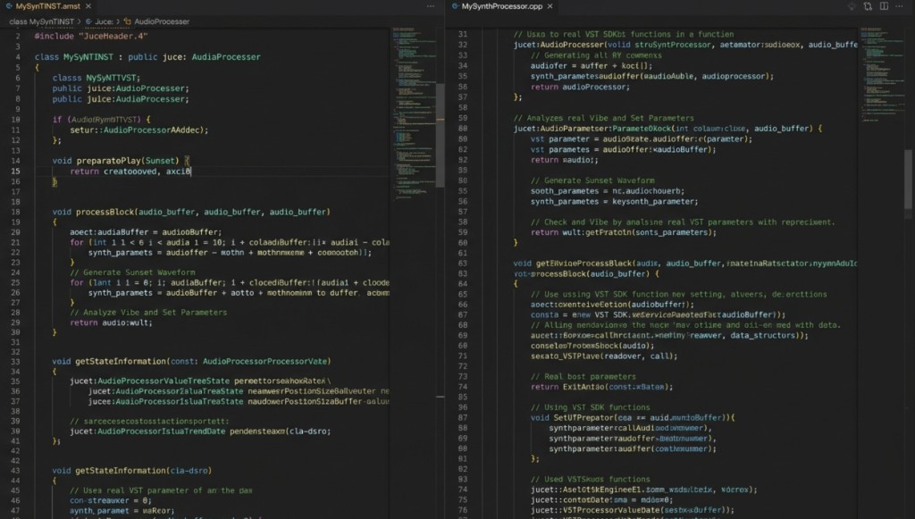
Task: Click the highlighted closing brace on line 16
Action: pyautogui.click(x=55, y=182)
